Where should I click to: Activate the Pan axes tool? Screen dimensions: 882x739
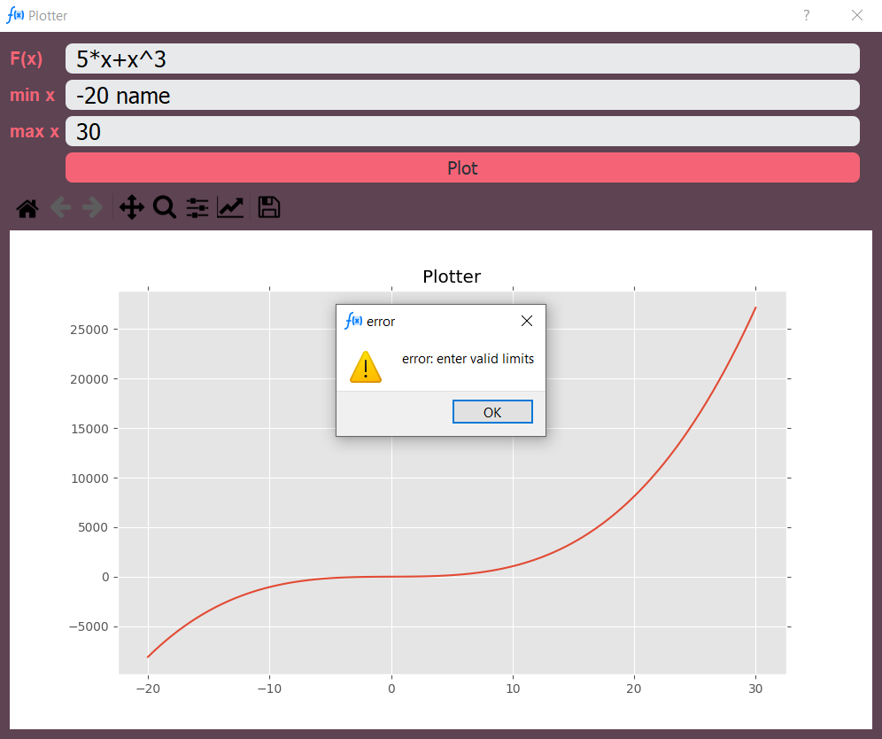click(132, 207)
